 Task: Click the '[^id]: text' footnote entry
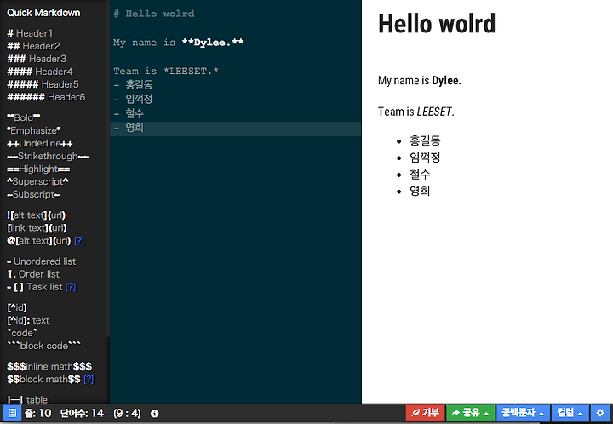point(28,320)
